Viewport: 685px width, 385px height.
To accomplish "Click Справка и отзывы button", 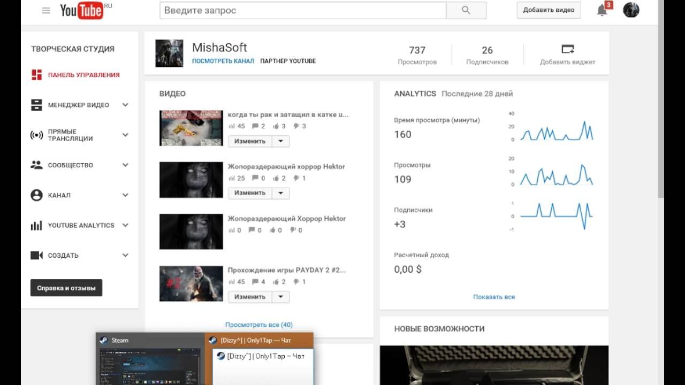I will [66, 288].
